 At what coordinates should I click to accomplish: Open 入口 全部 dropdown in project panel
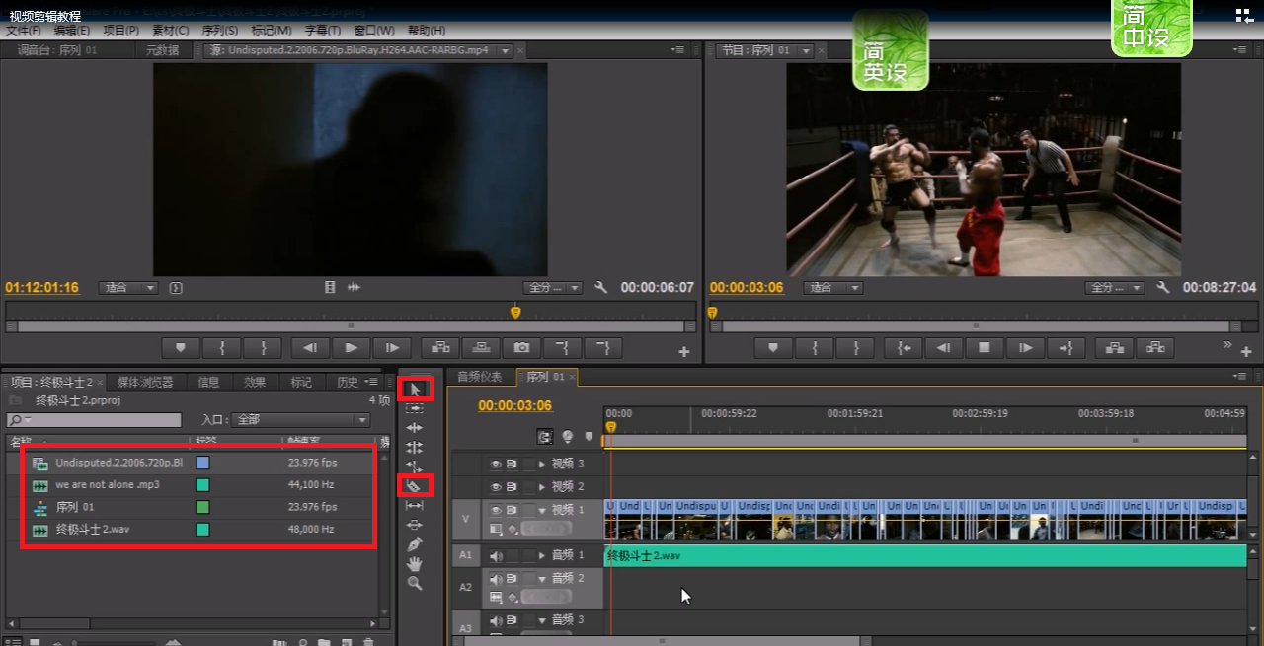pos(301,420)
